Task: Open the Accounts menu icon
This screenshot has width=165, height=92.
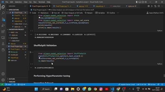Action: click(3, 74)
